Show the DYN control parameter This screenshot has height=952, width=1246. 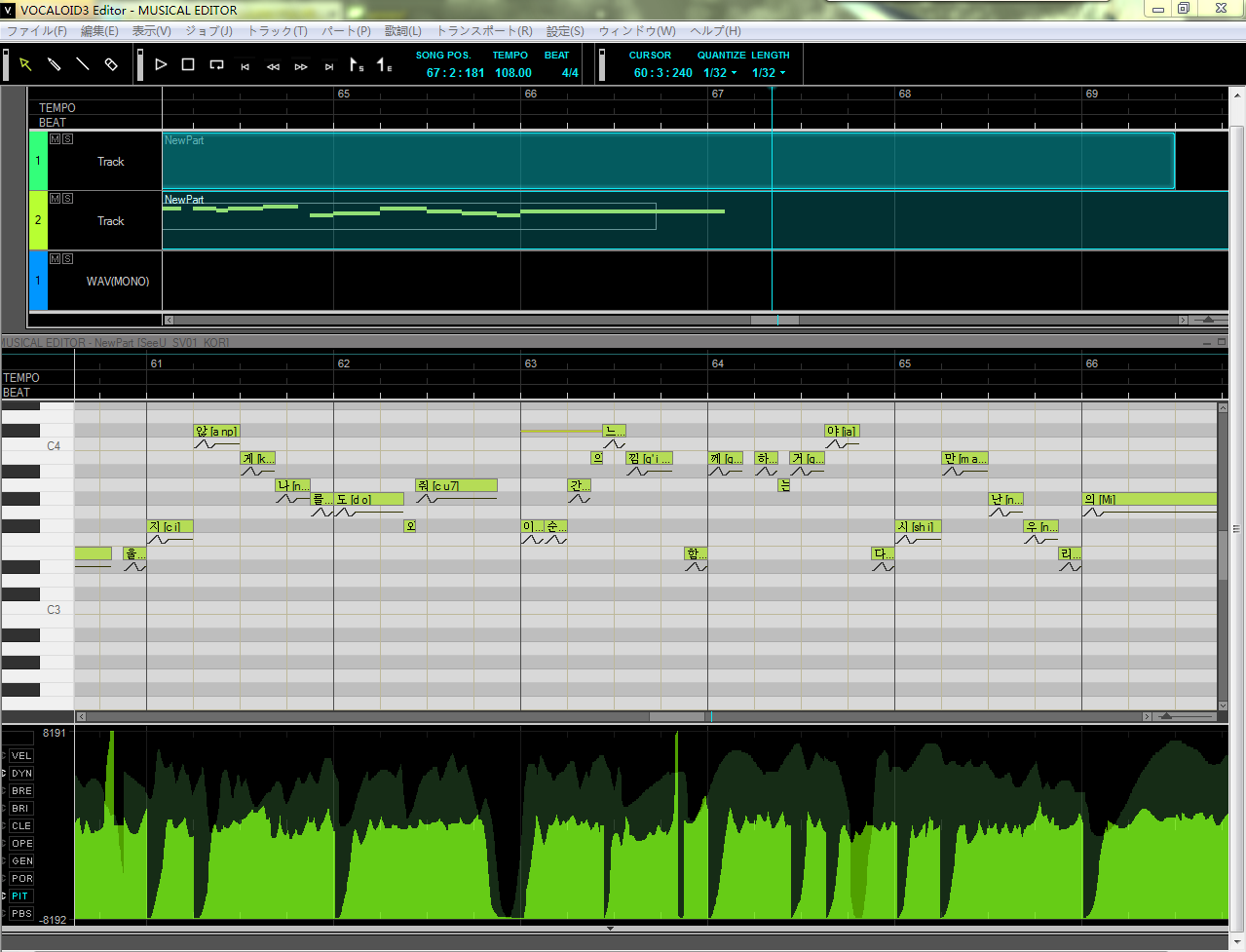coord(21,774)
